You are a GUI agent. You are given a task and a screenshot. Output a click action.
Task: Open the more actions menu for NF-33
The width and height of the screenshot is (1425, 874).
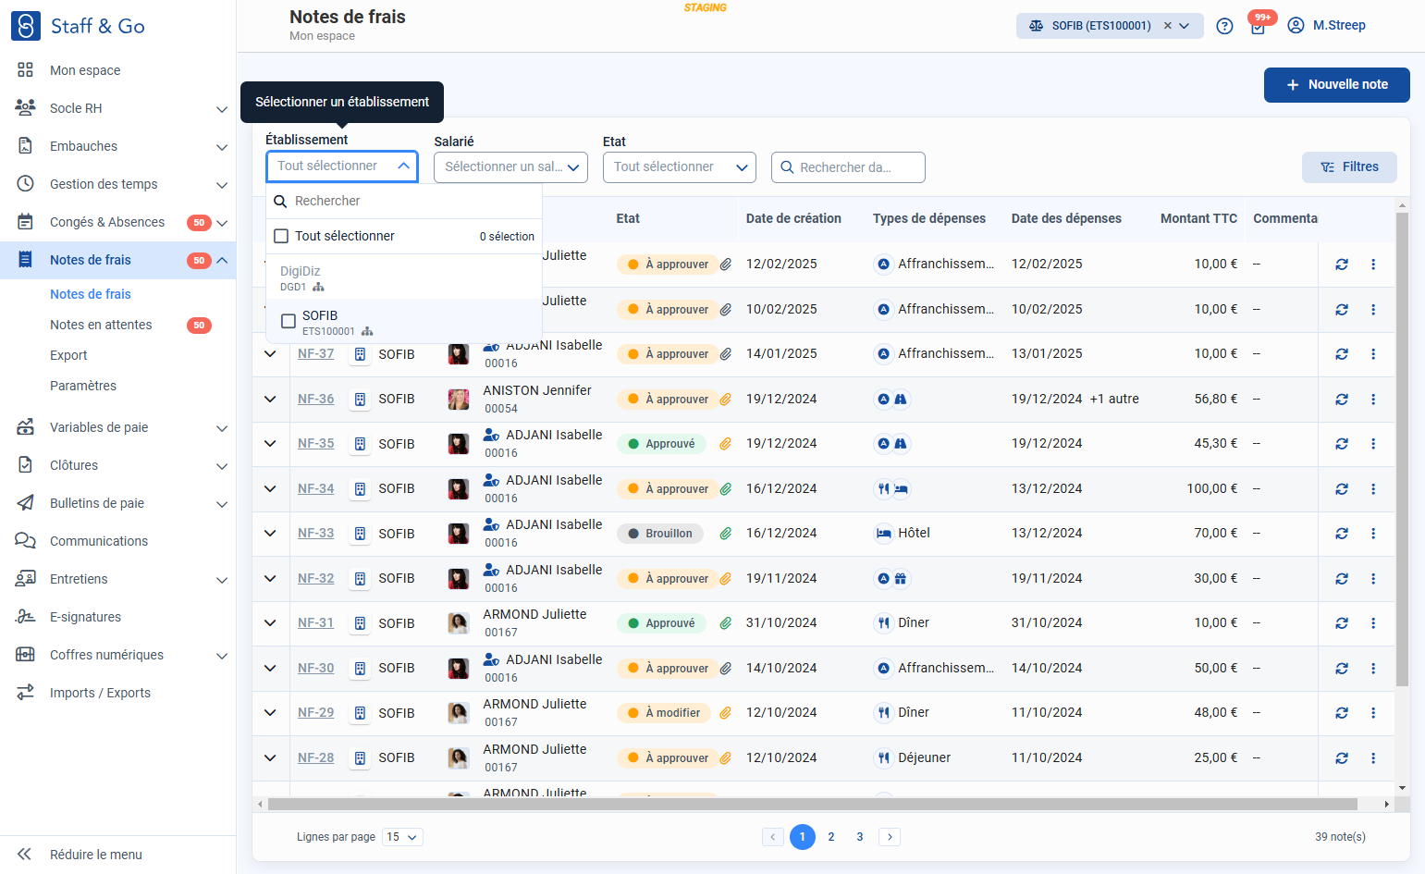[x=1373, y=534]
